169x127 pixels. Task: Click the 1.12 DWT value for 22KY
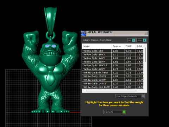(128, 69)
